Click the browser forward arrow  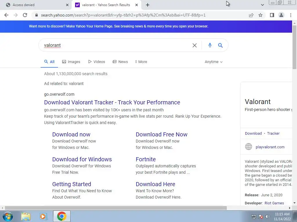click(x=16, y=15)
